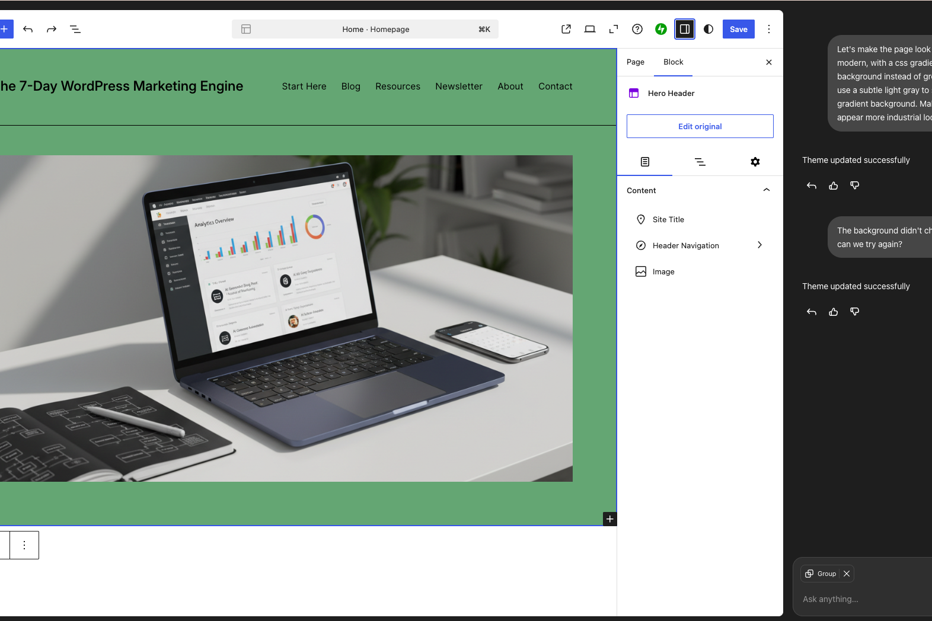Viewport: 932px width, 621px height.
Task: Toggle zoom out view
Action: coord(614,29)
